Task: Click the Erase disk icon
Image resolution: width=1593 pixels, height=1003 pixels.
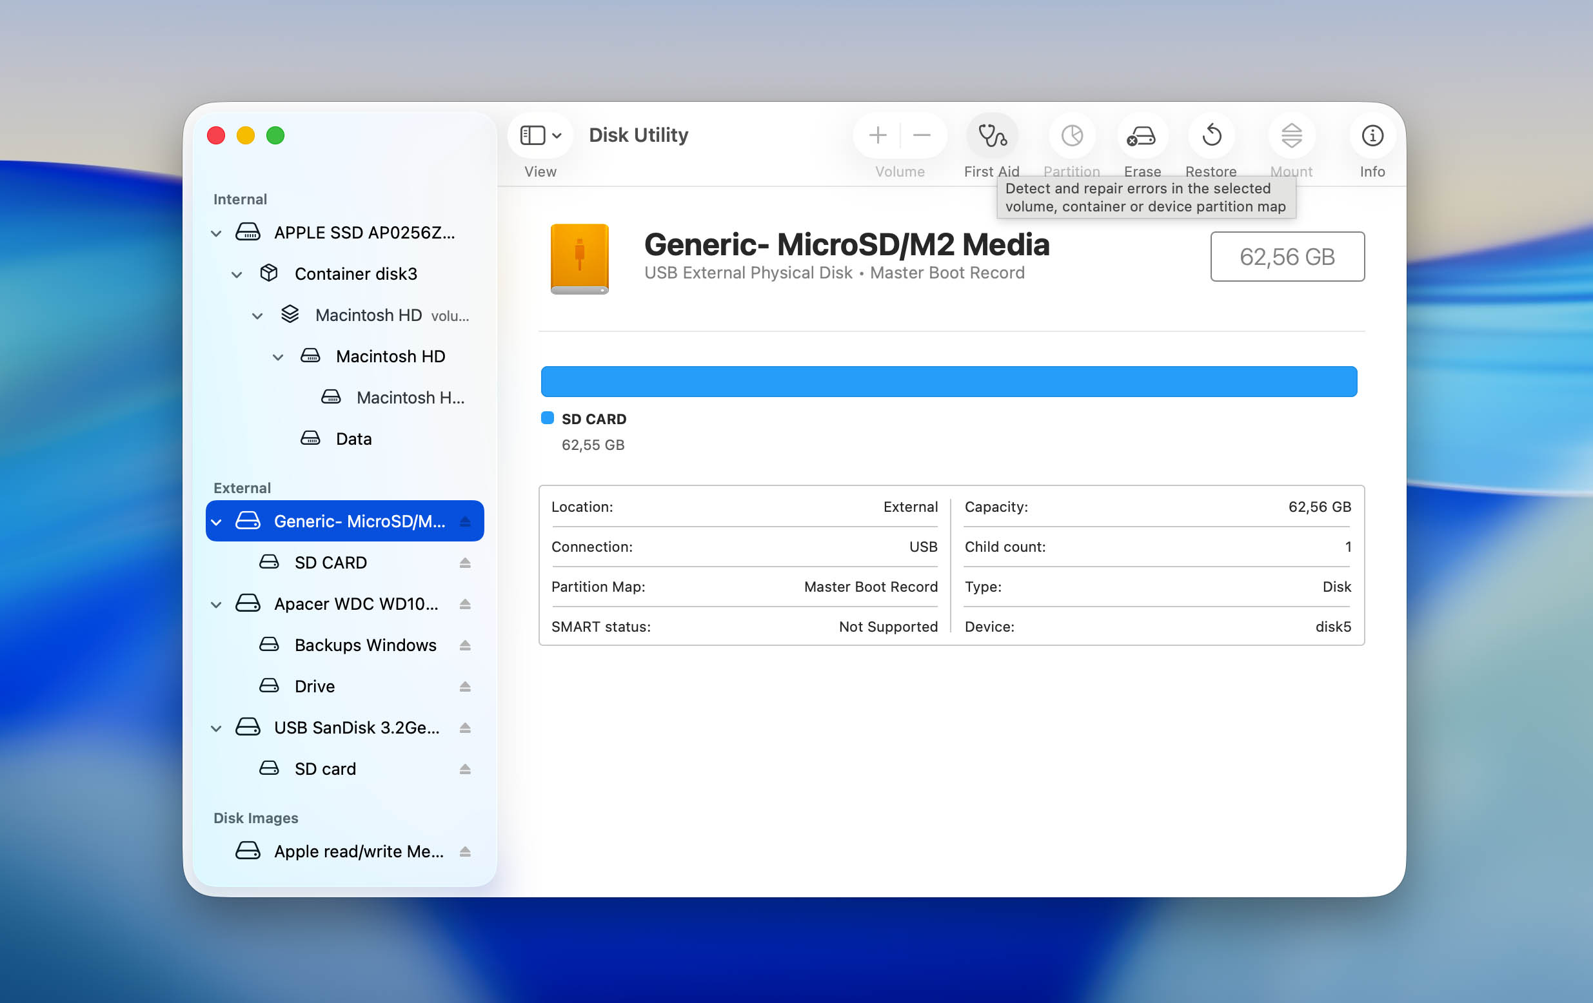Action: coord(1142,135)
